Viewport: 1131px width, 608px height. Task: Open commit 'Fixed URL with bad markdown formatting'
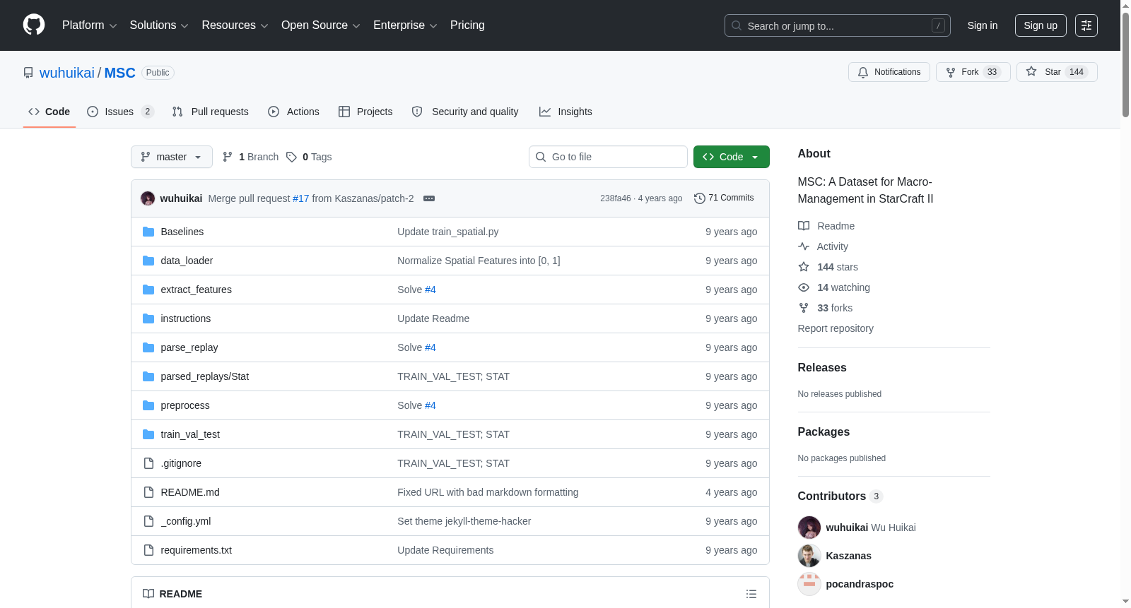click(488, 492)
